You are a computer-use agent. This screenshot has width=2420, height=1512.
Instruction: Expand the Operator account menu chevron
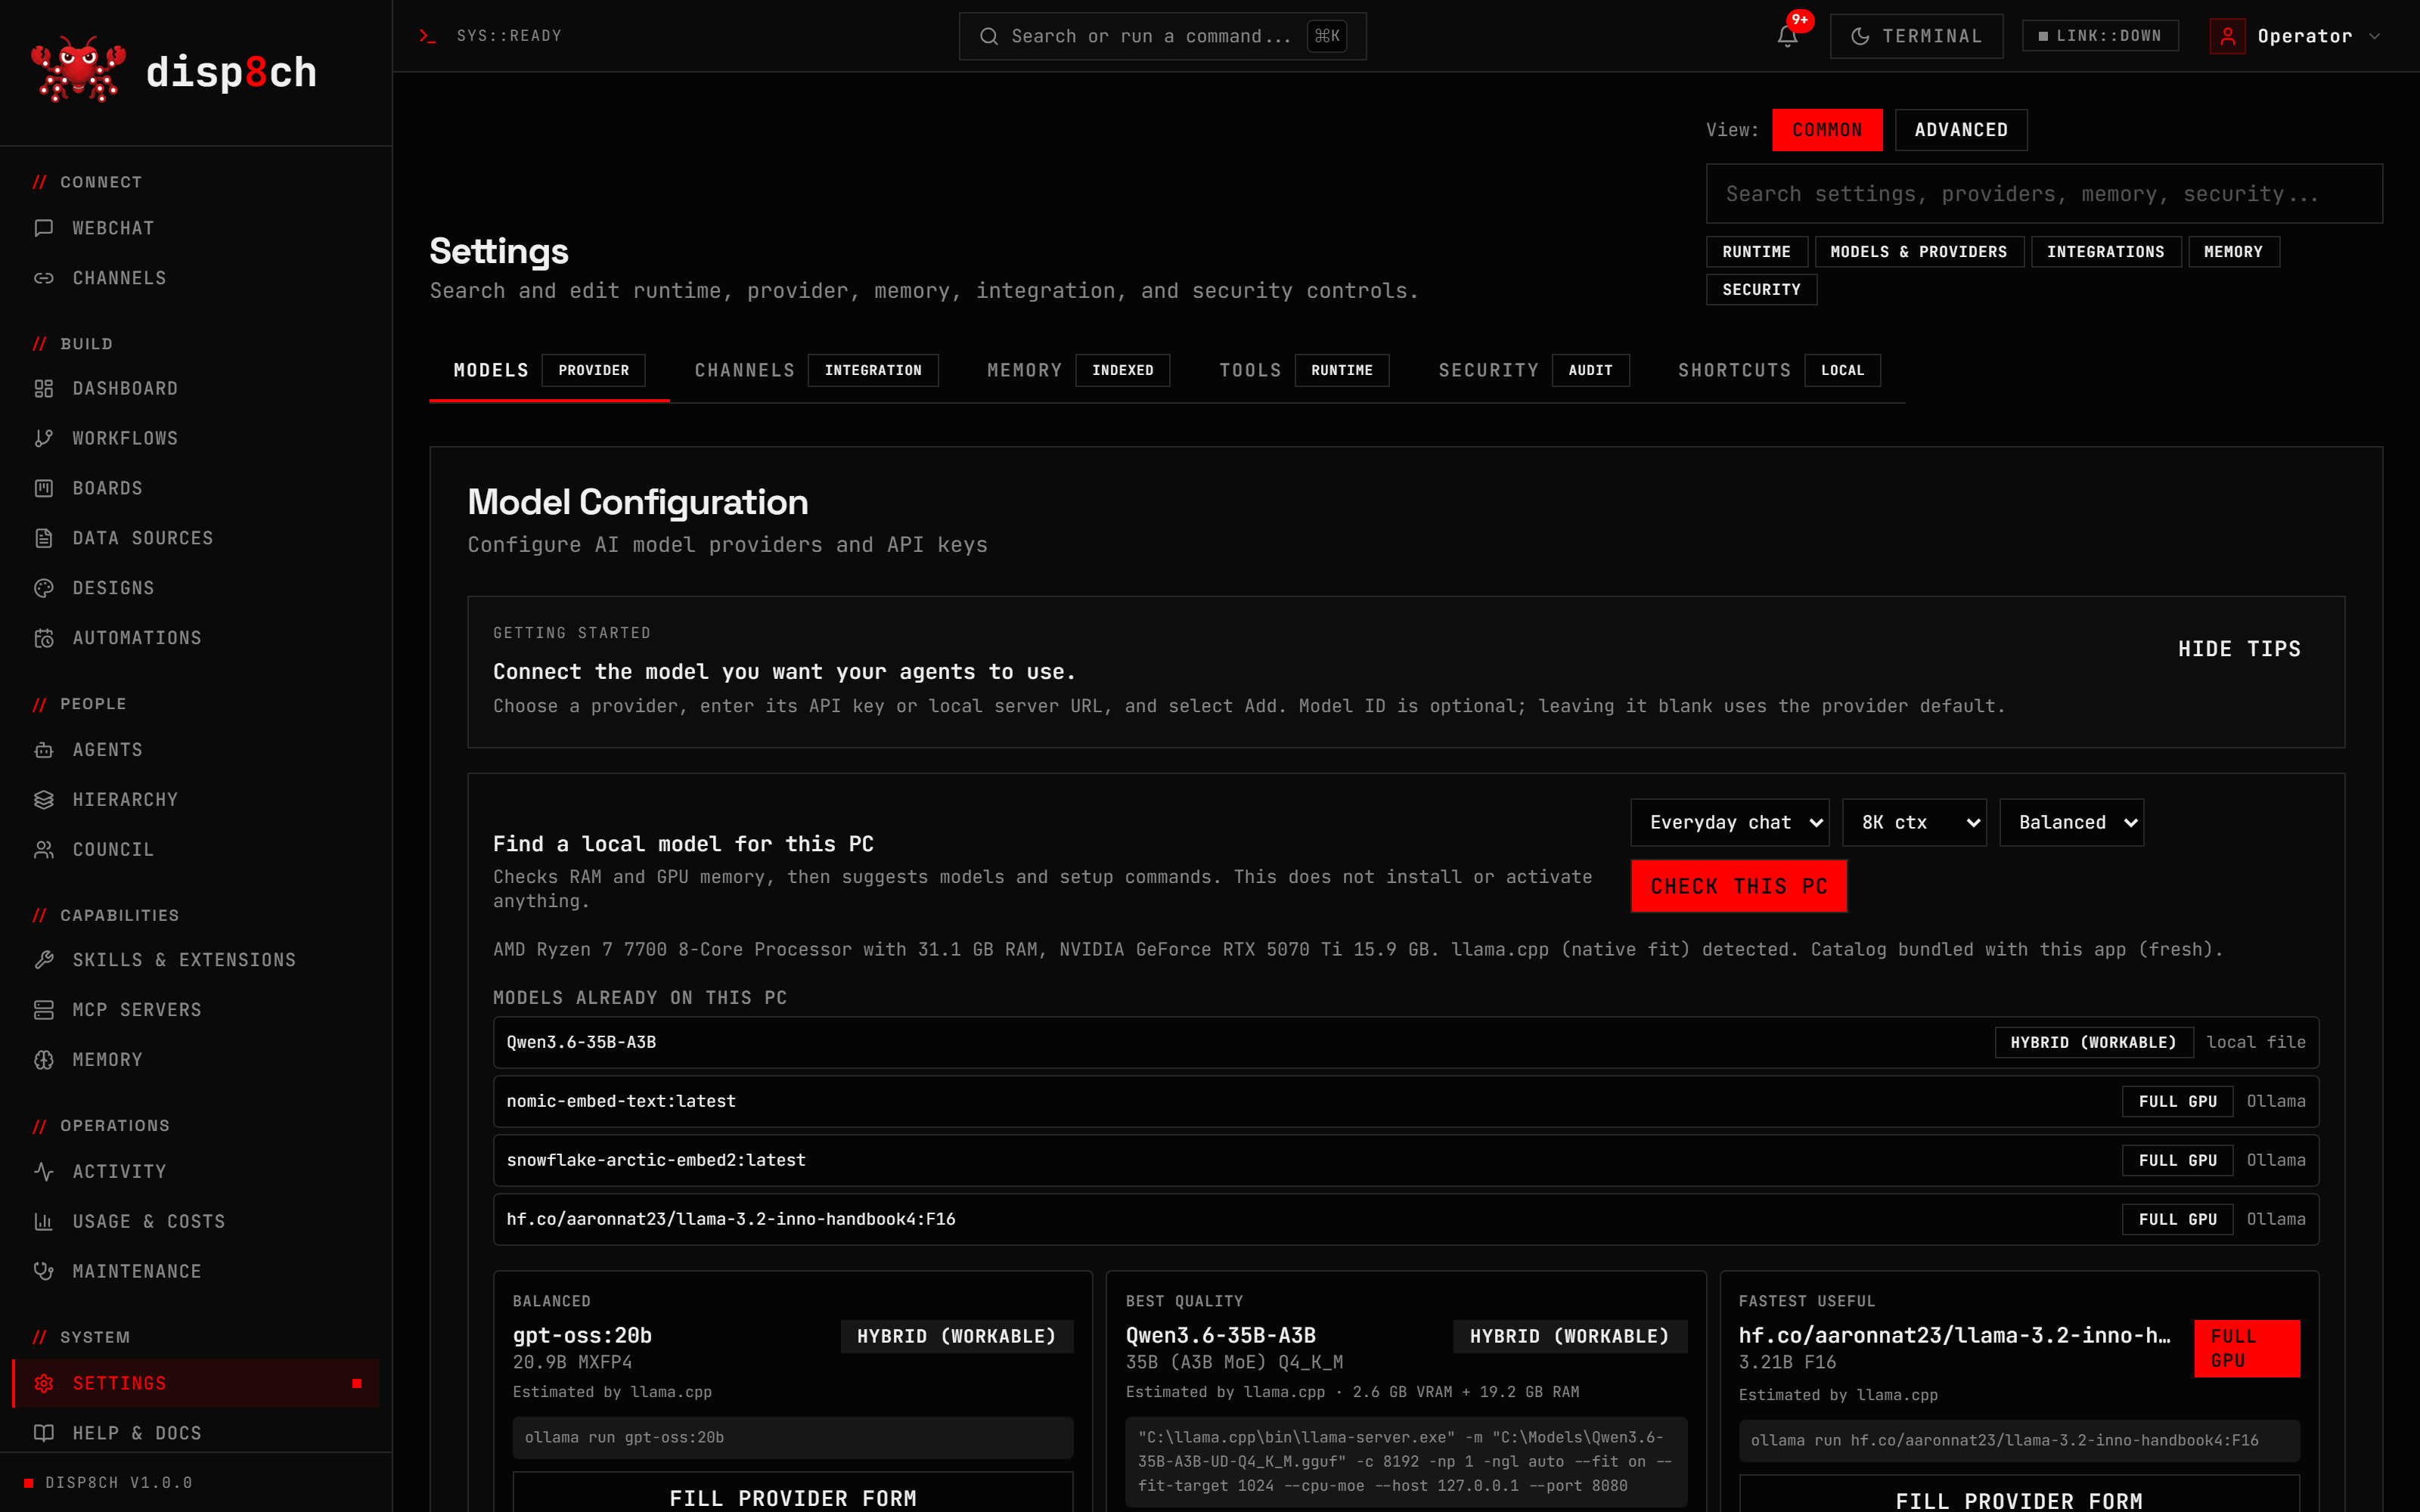tap(2375, 36)
